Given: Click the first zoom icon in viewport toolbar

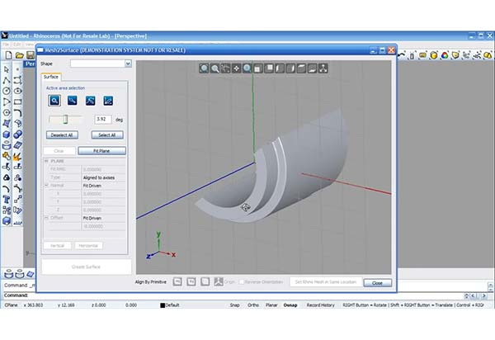Looking at the screenshot, I should point(203,68).
